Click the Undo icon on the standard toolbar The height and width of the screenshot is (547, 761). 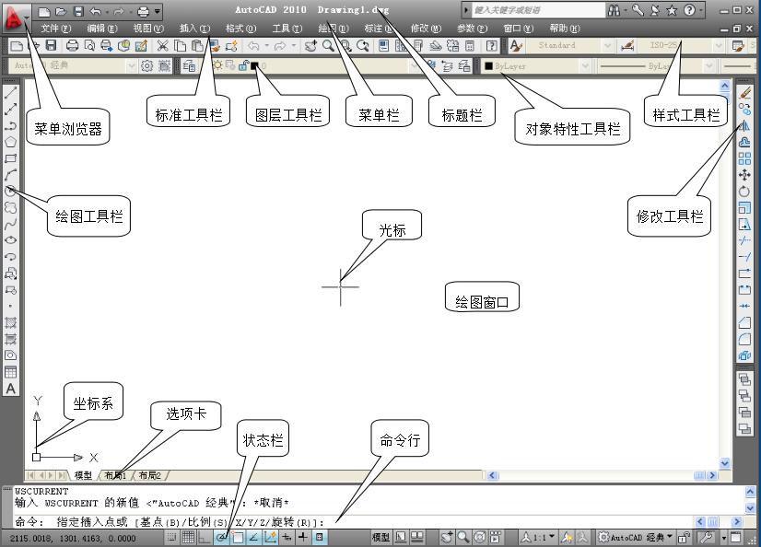tap(253, 46)
